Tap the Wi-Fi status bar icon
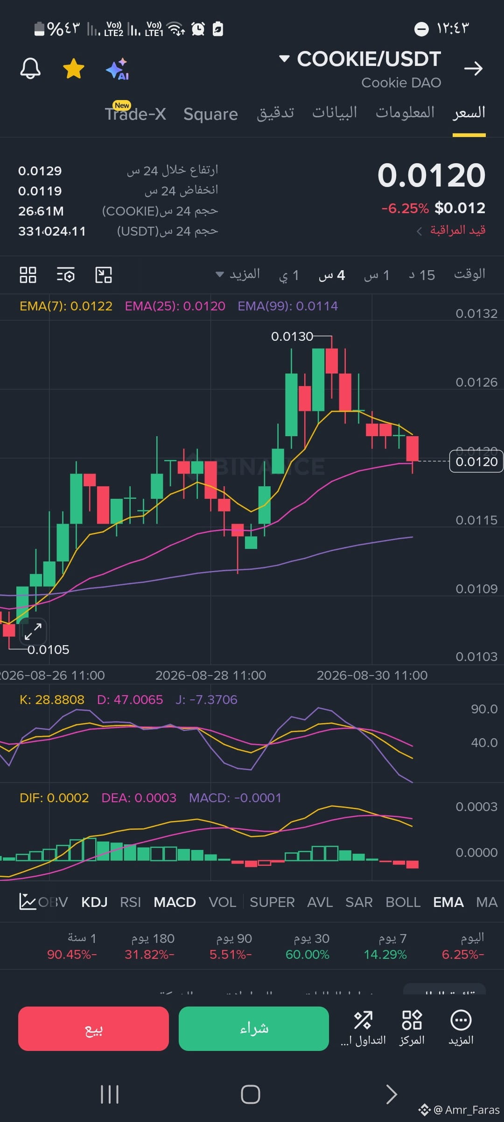Screen dimensions: 504x1122 pos(176,29)
